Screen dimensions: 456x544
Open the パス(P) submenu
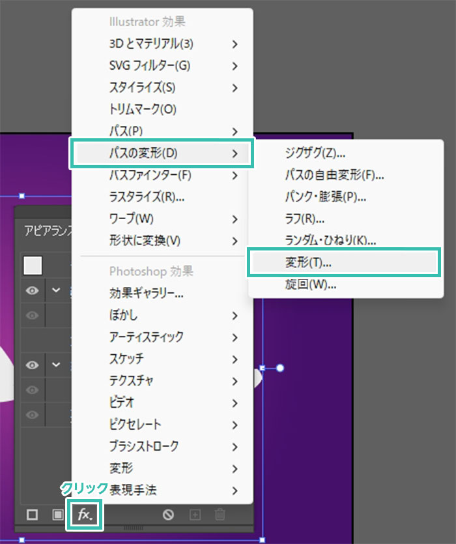pos(162,131)
